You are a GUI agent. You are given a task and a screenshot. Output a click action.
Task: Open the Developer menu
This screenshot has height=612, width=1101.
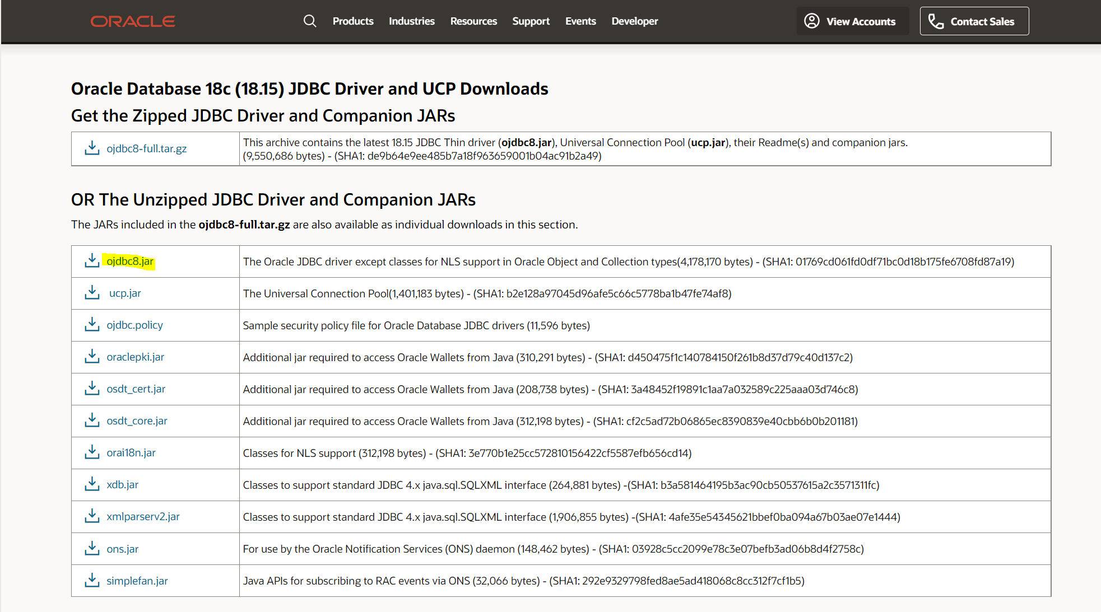pos(635,21)
